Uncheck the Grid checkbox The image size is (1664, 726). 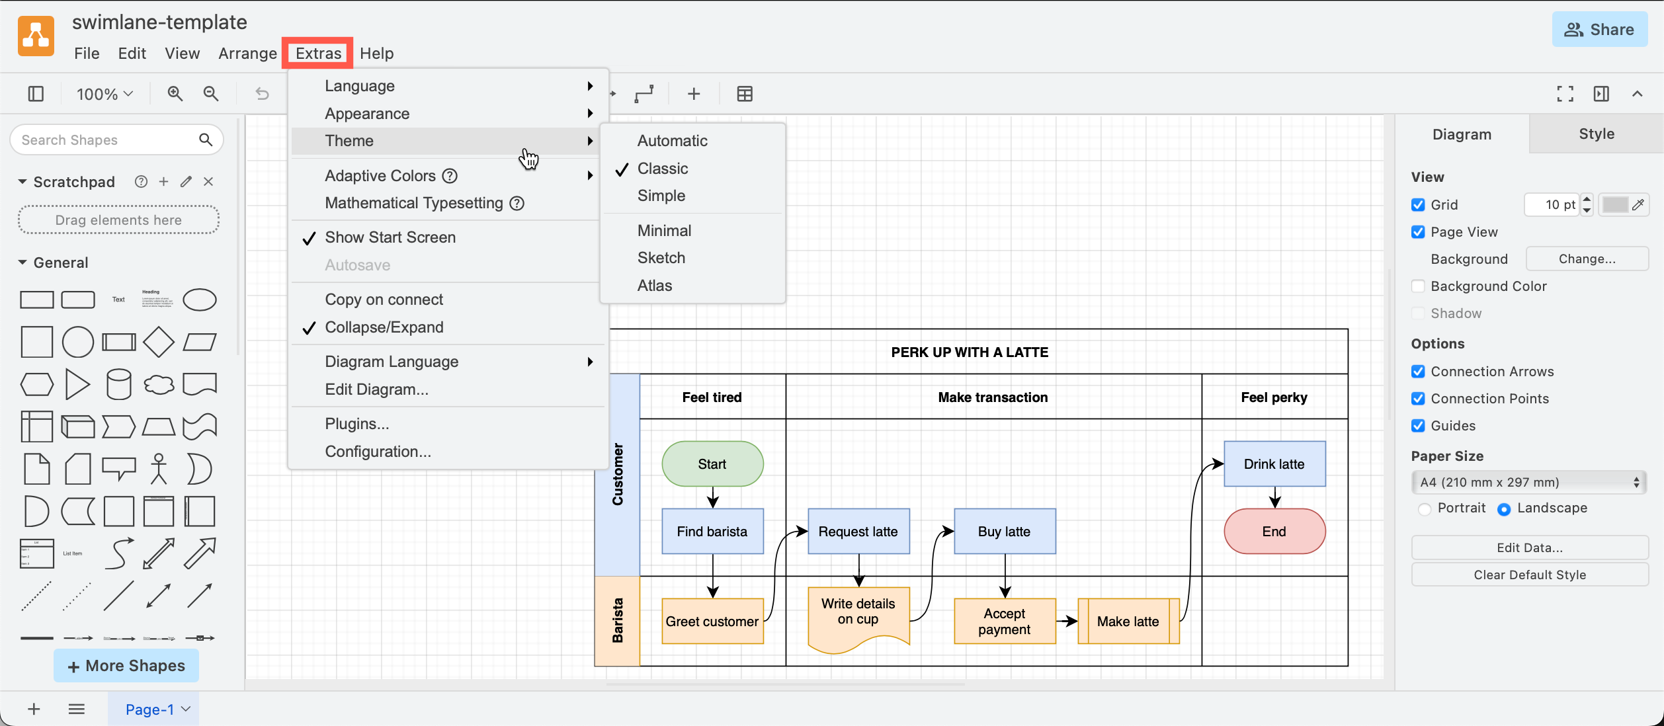point(1418,204)
